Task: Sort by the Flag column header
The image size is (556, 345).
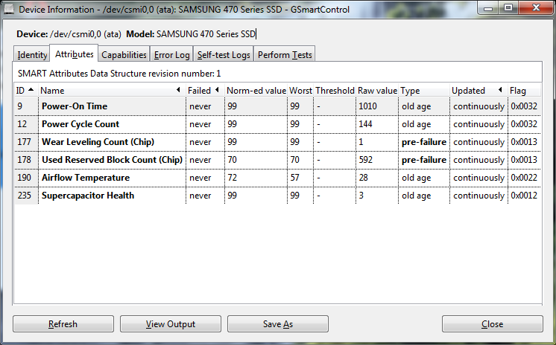Action: click(x=525, y=91)
